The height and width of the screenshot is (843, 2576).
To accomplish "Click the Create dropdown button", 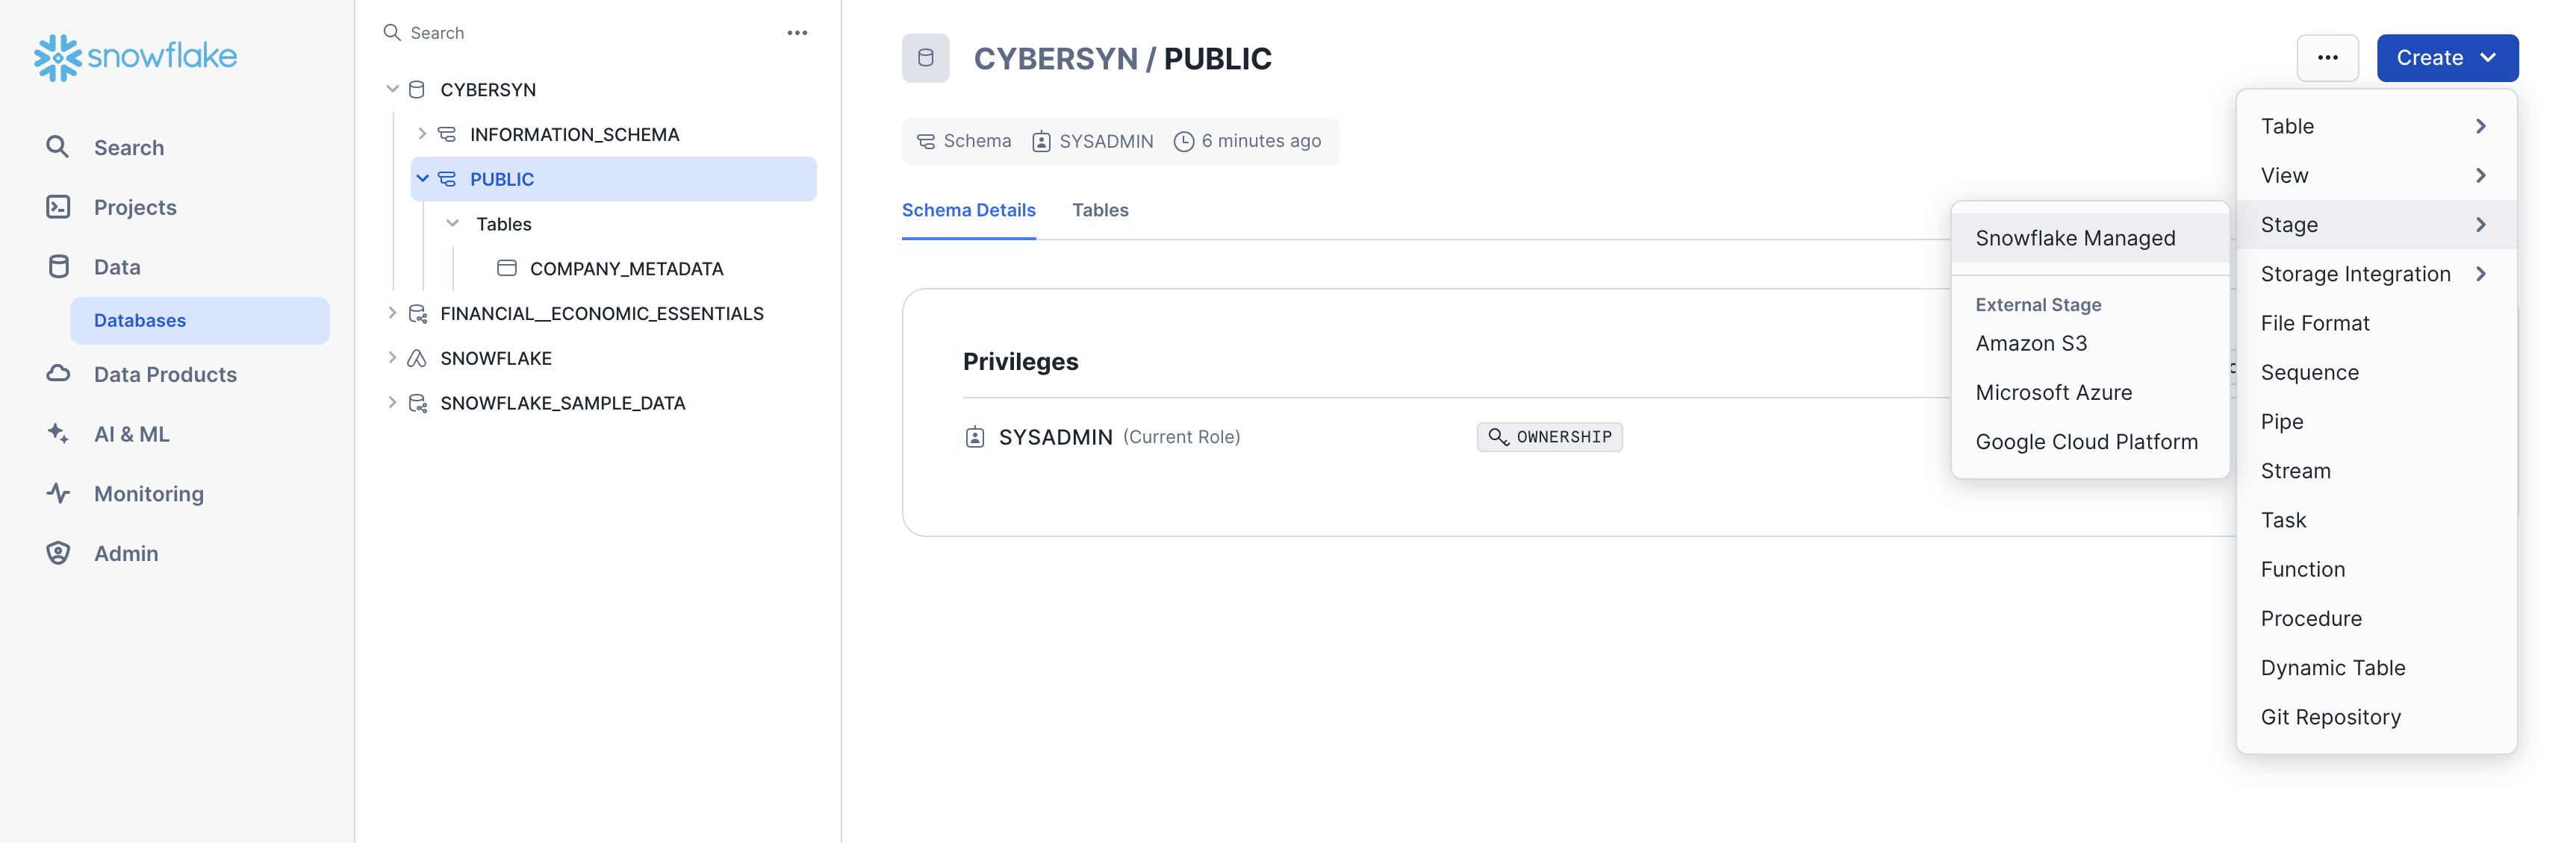I will pyautogui.click(x=2446, y=58).
